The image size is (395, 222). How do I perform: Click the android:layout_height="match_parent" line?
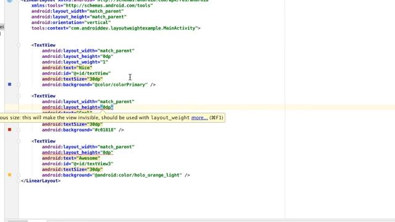coord(79,17)
